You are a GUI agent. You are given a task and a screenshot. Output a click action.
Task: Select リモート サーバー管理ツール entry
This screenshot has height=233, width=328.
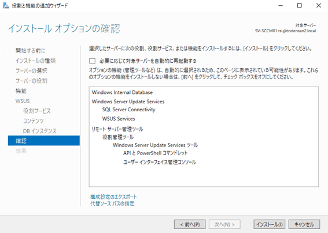117,129
